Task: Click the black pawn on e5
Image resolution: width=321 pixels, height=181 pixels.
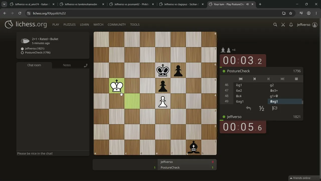Action: (x=163, y=86)
